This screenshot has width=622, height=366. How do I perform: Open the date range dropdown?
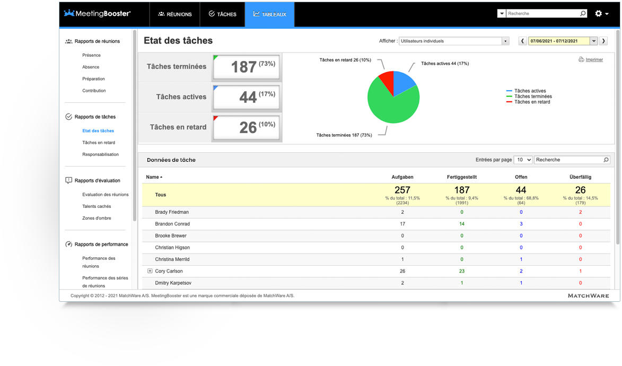click(594, 41)
